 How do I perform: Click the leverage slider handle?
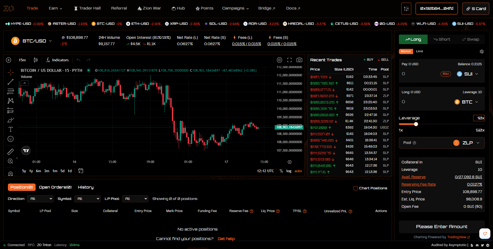pos(416,124)
